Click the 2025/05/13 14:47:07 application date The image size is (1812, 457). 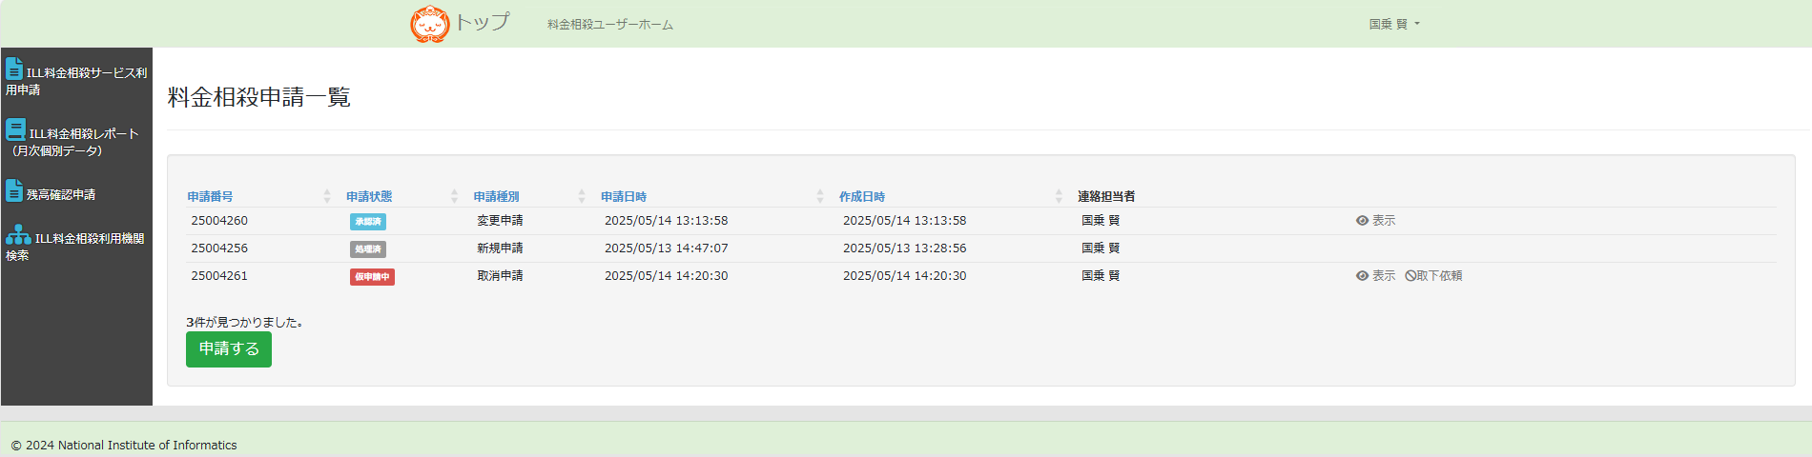[666, 248]
